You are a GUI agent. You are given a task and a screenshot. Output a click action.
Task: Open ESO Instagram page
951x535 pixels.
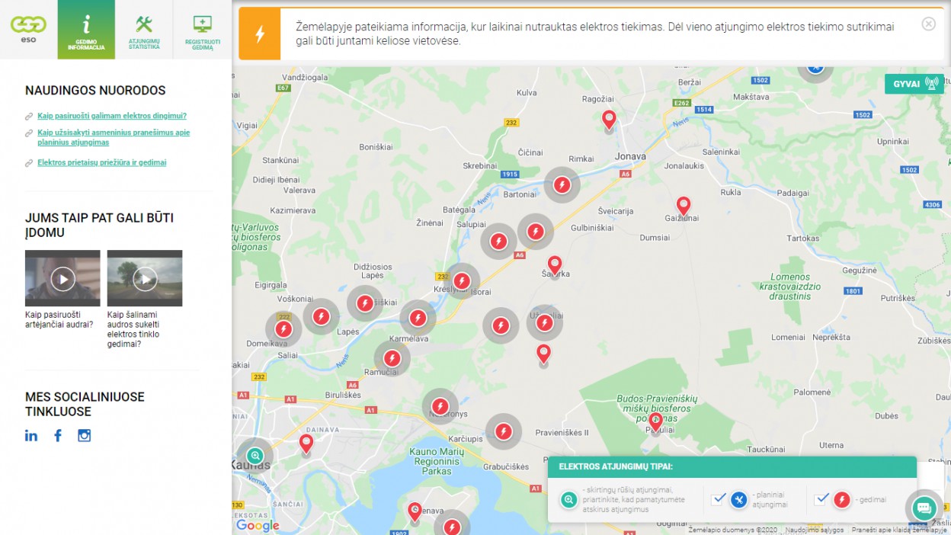click(x=85, y=435)
